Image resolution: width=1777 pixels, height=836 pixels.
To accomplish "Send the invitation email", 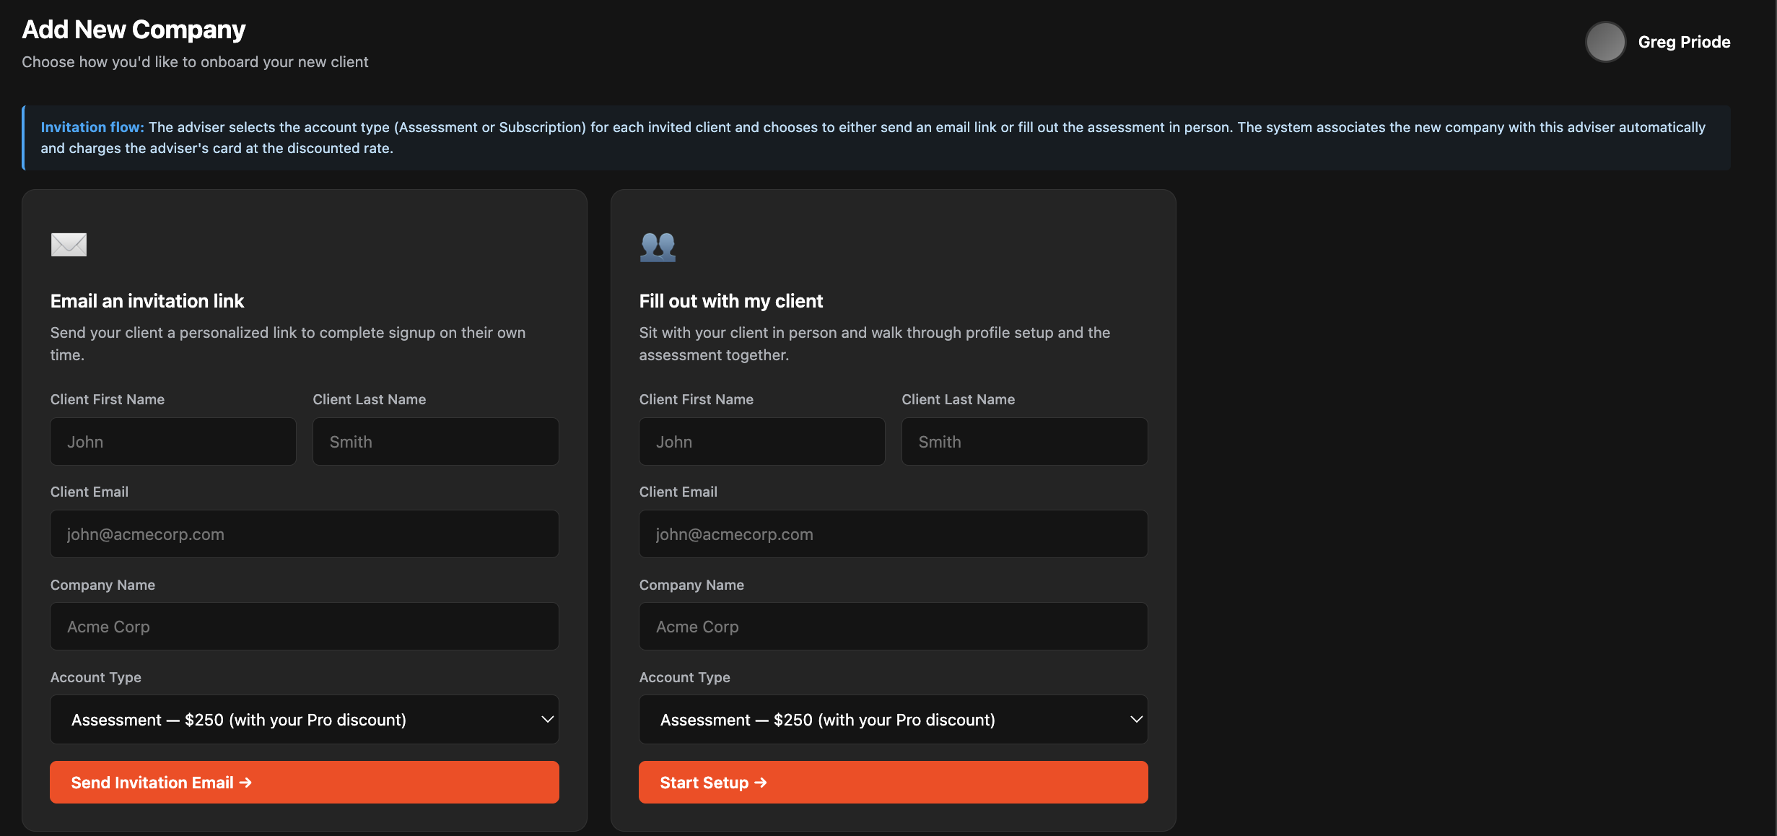I will point(305,782).
